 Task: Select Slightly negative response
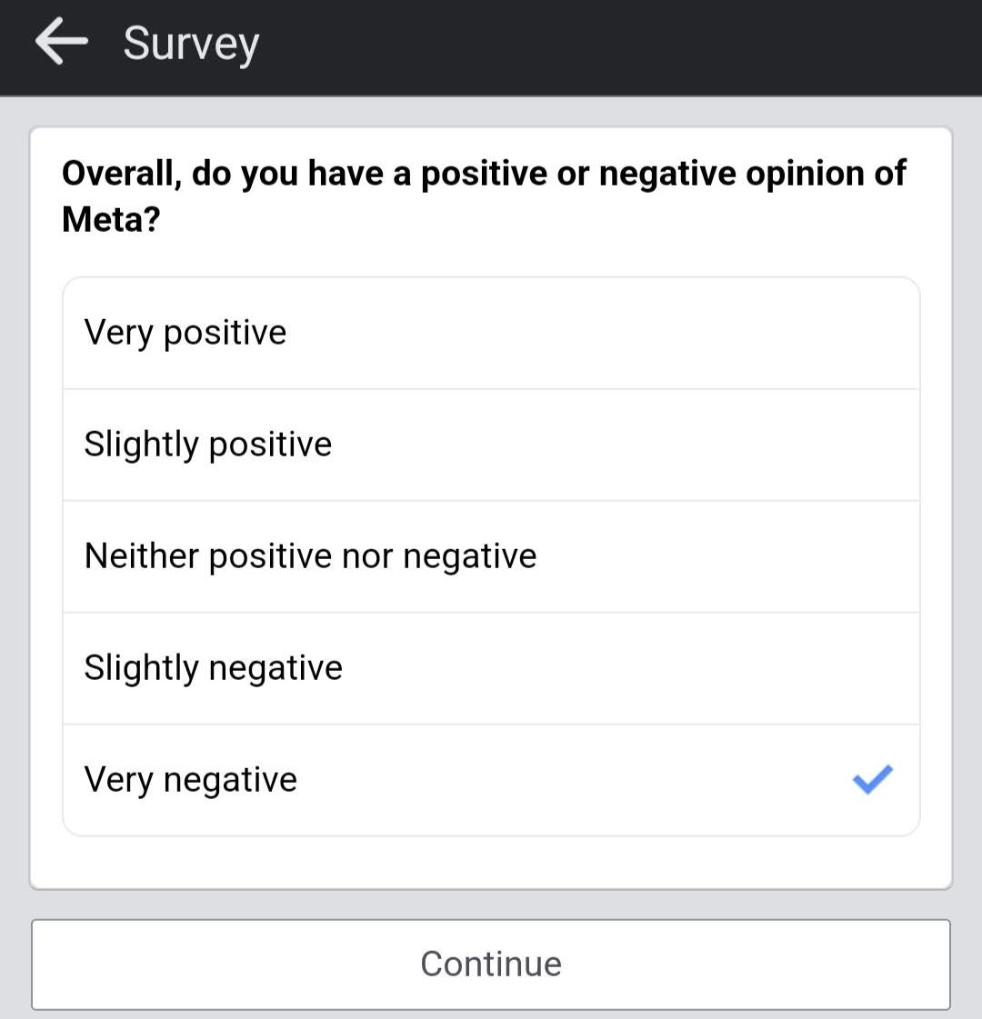[x=491, y=669]
